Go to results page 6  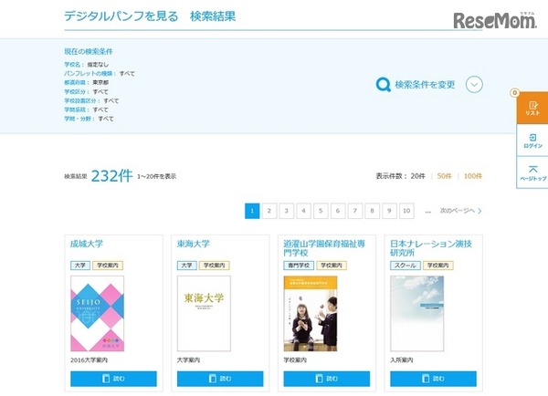[x=338, y=211]
